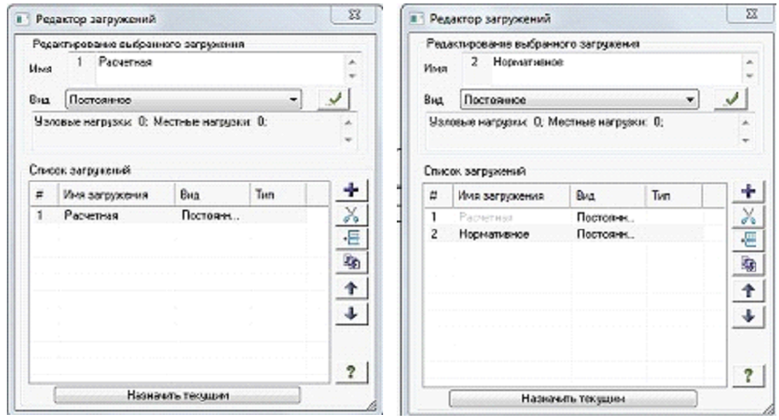The height and width of the screenshot is (420, 779).
Task: Click the copy loadcase icon in left dialog
Action: click(x=352, y=262)
